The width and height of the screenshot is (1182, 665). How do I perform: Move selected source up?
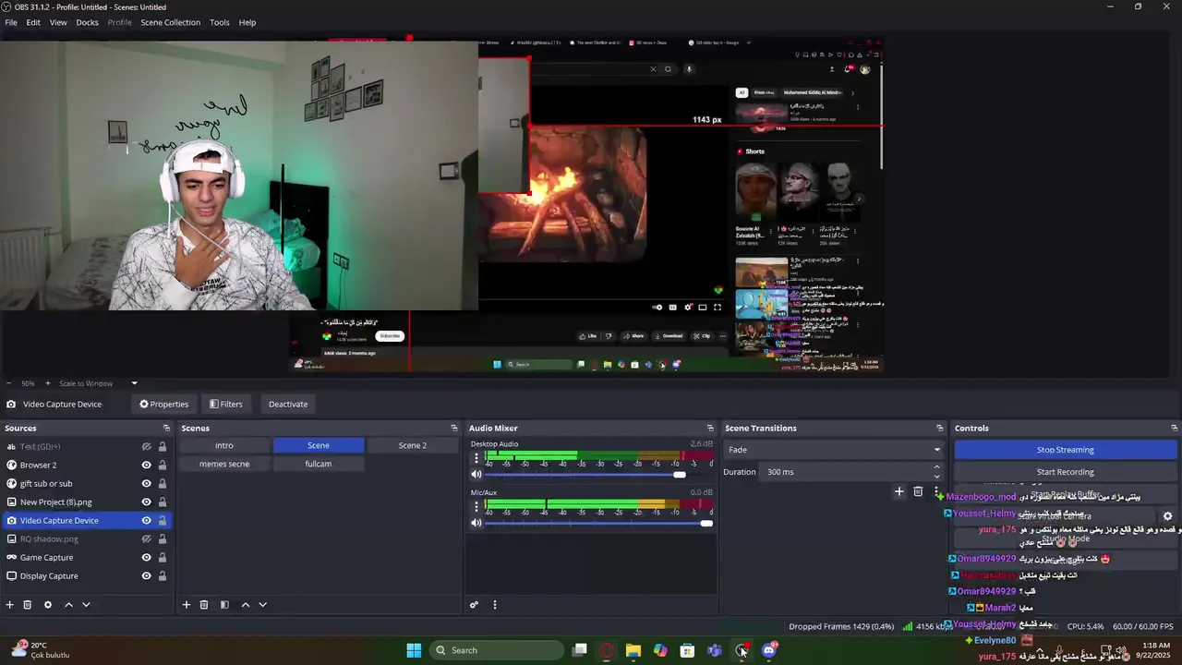click(x=68, y=605)
